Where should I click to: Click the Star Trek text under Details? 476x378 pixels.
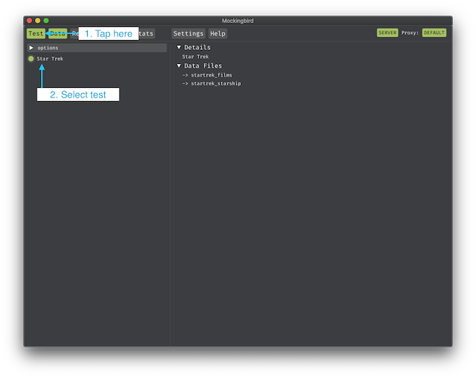coord(196,57)
